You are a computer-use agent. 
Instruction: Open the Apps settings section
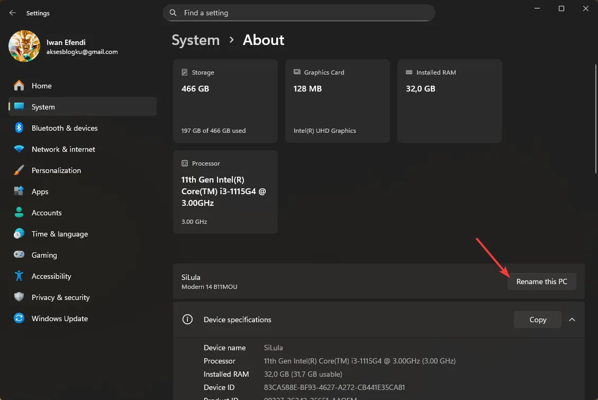[x=39, y=191]
